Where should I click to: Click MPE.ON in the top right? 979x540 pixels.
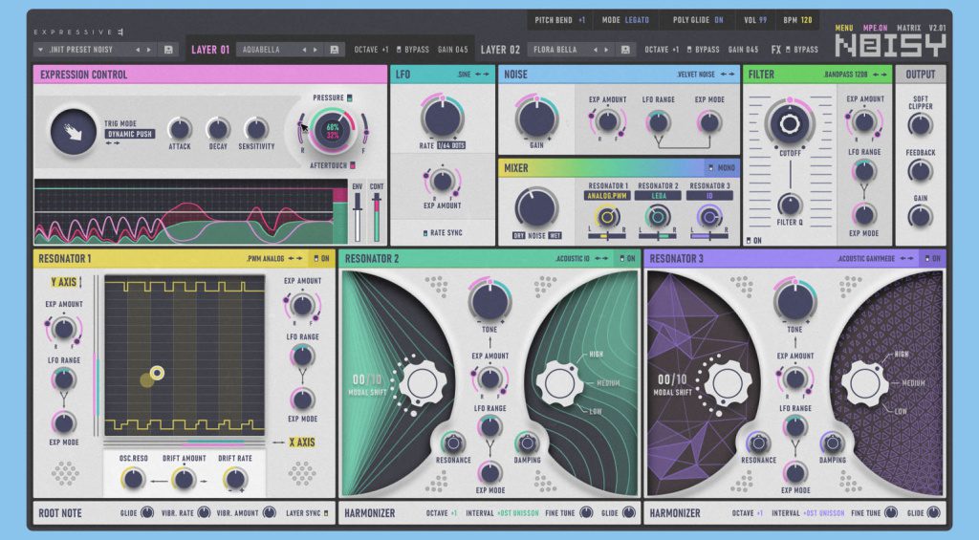click(x=875, y=28)
